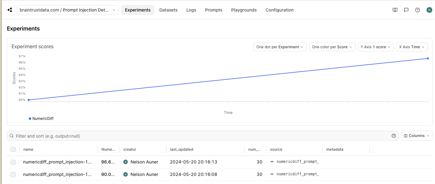The image size is (435, 184).
Task: Switch to the Logs tab
Action: tap(191, 10)
